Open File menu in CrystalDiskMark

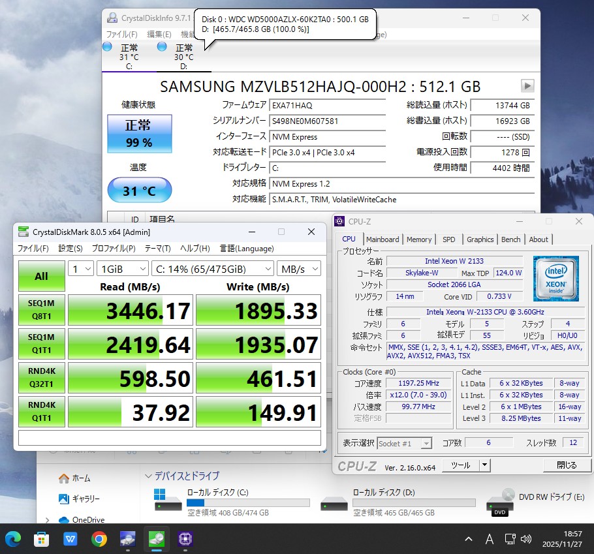tap(33, 249)
